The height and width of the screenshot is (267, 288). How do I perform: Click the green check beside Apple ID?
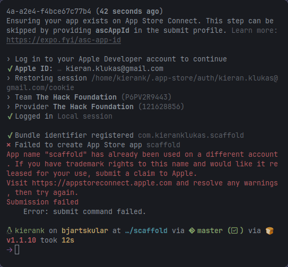[x=10, y=69]
